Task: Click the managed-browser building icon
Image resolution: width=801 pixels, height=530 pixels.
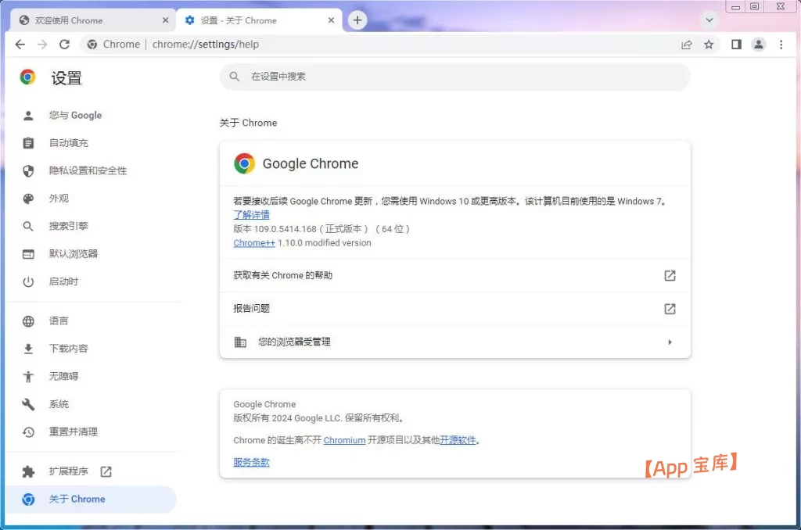Action: (x=240, y=342)
